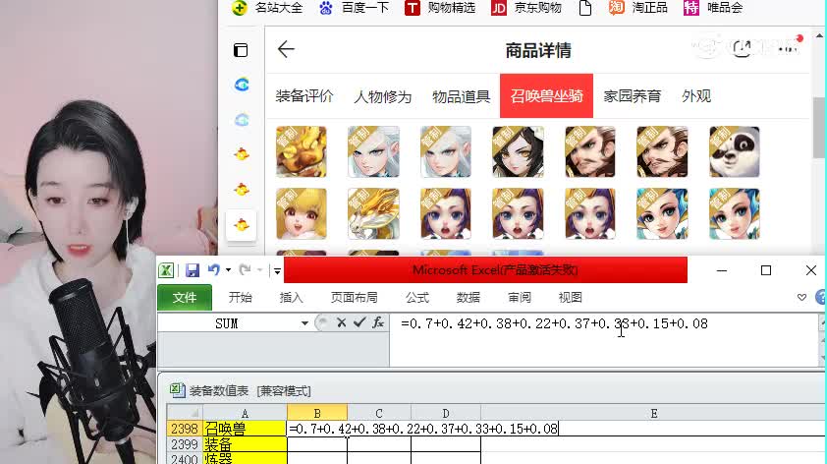This screenshot has height=464, width=827.
Task: Click the browser page vertical scrollbar
Action: point(819,127)
